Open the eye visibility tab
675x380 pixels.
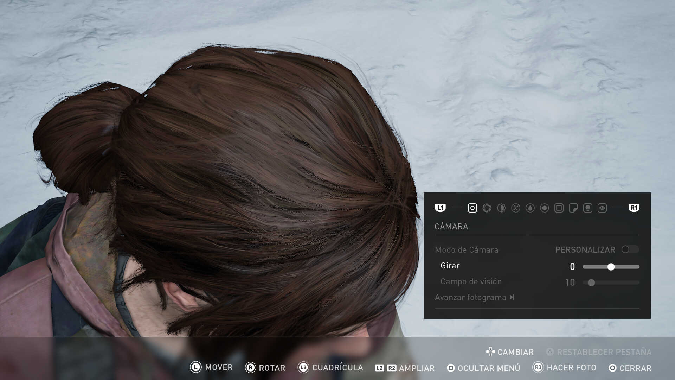[602, 208]
